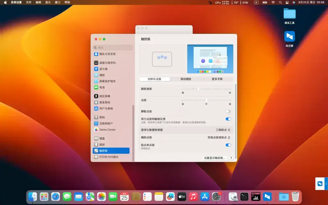Click the right pane vertical scrollbar
Image resolution: width=328 pixels, height=205 pixels.
point(236,121)
